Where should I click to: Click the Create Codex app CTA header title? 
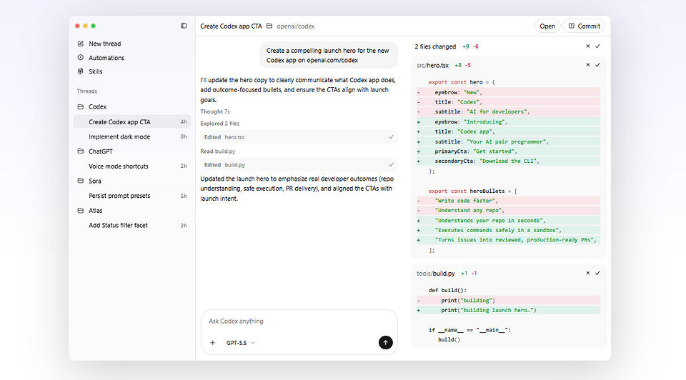pos(231,26)
